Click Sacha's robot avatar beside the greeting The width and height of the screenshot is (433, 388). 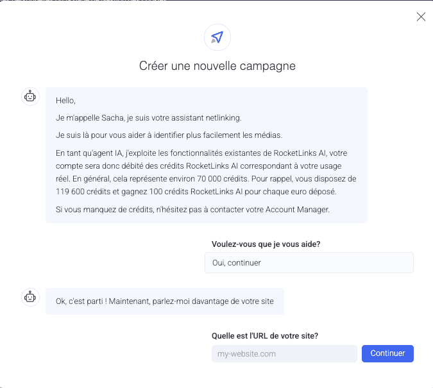tap(30, 97)
